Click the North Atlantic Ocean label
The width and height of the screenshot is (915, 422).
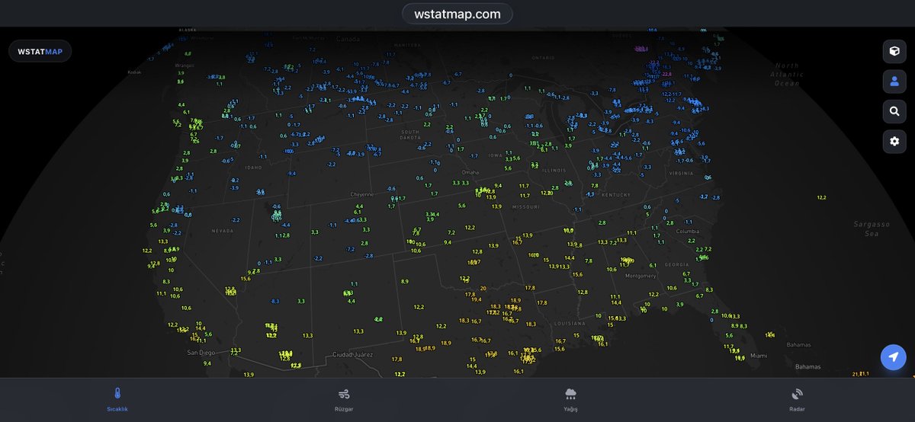[787, 74]
